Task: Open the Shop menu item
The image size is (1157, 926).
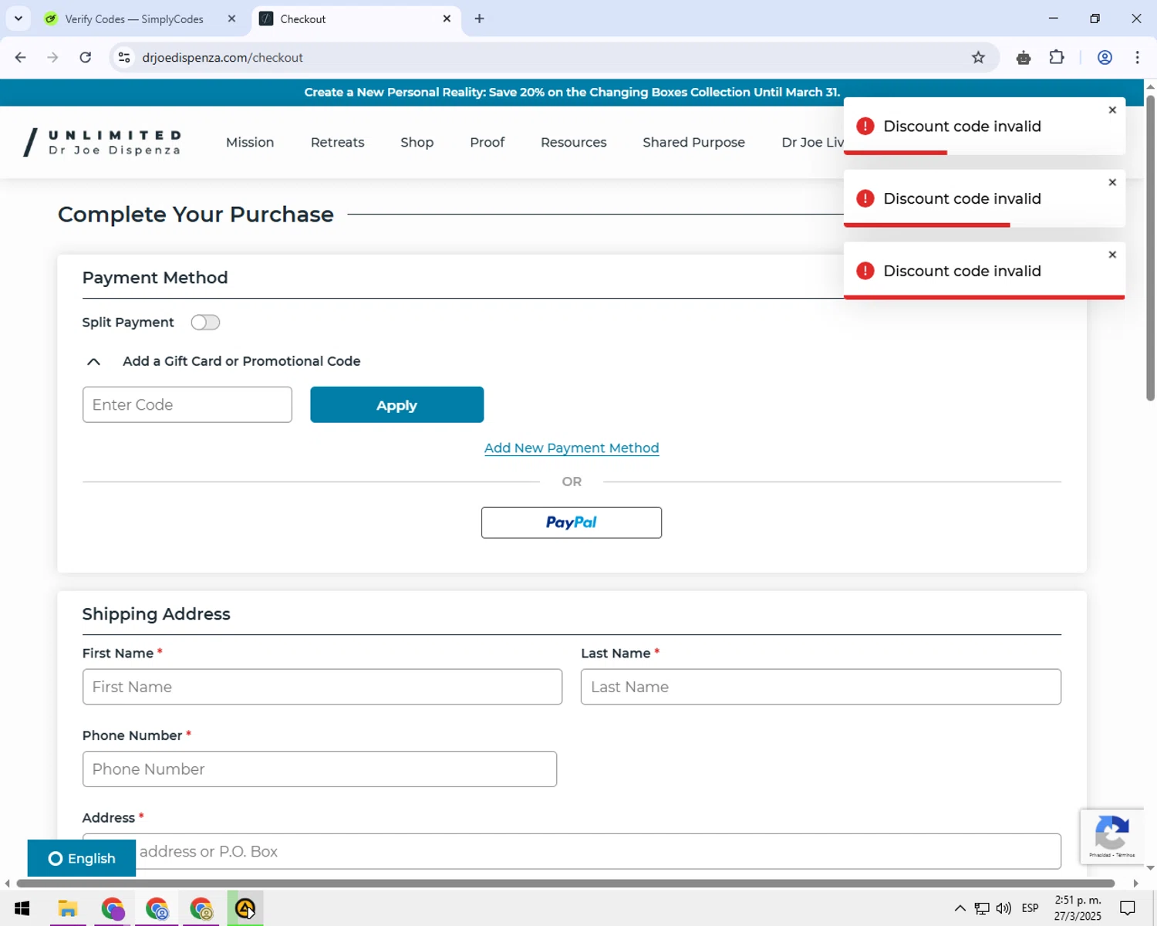Action: tap(417, 142)
